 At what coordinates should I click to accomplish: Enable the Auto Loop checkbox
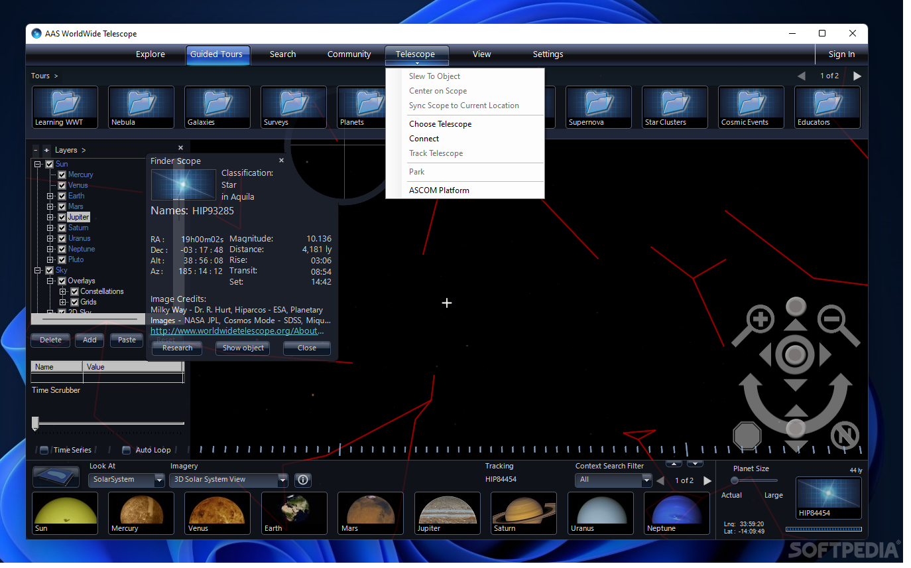[127, 450]
